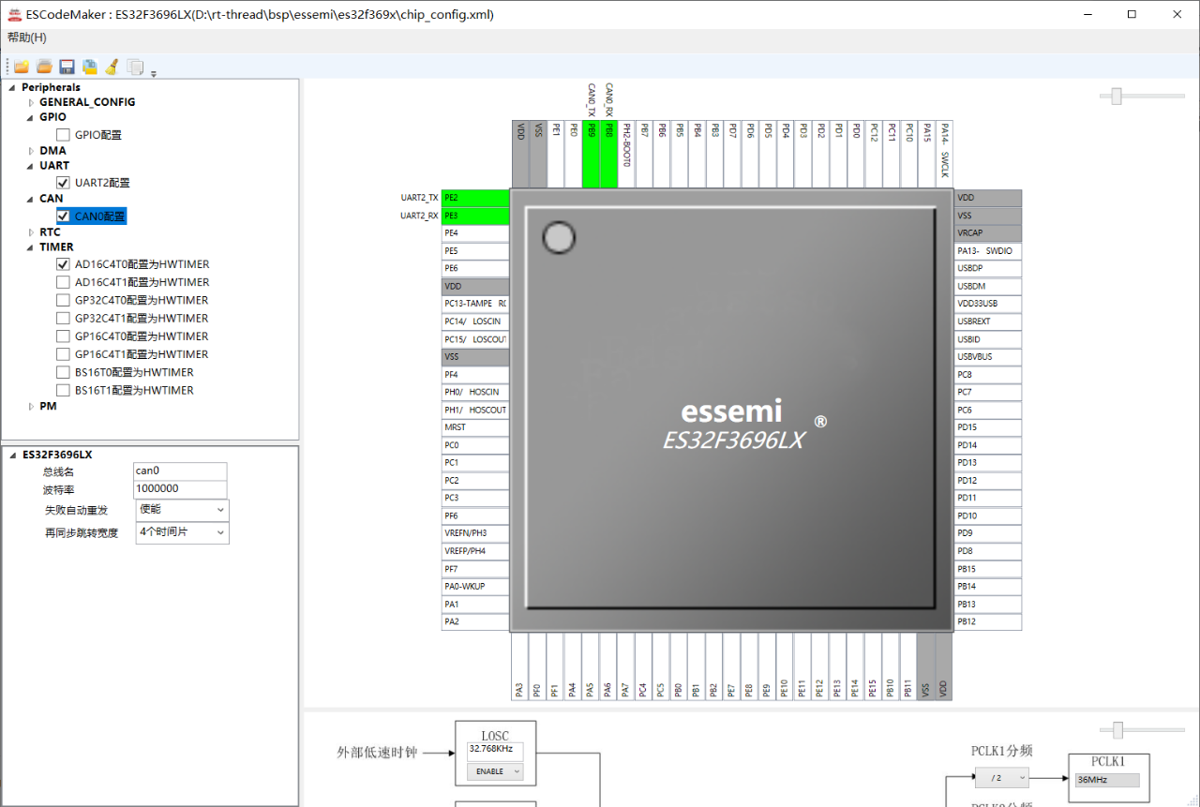Enable GP16C4T1配置为HWTIMER checkbox

tap(63, 354)
